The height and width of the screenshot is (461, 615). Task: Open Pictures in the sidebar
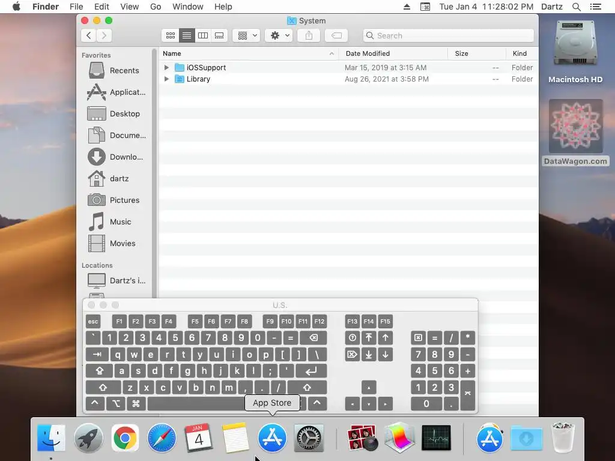[115, 200]
